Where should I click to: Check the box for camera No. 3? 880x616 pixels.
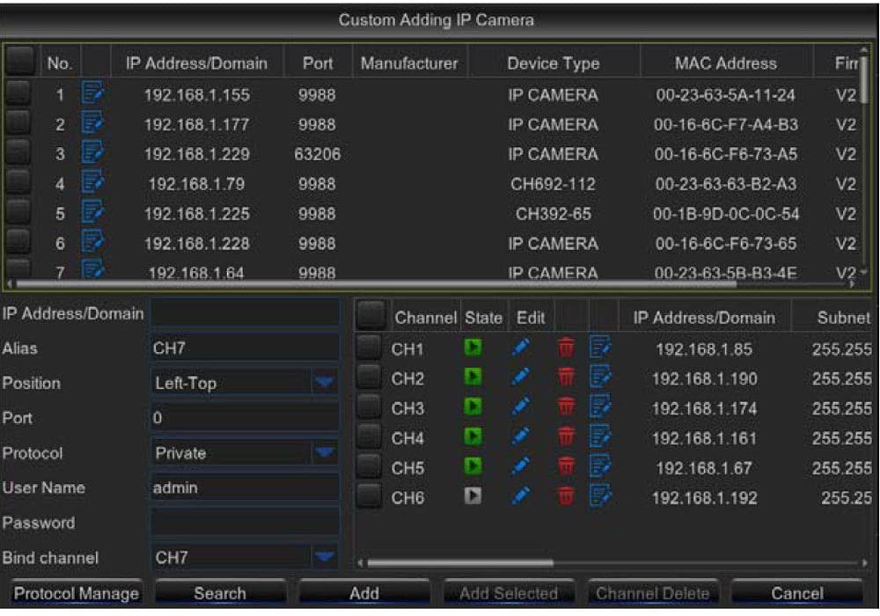coord(18,152)
